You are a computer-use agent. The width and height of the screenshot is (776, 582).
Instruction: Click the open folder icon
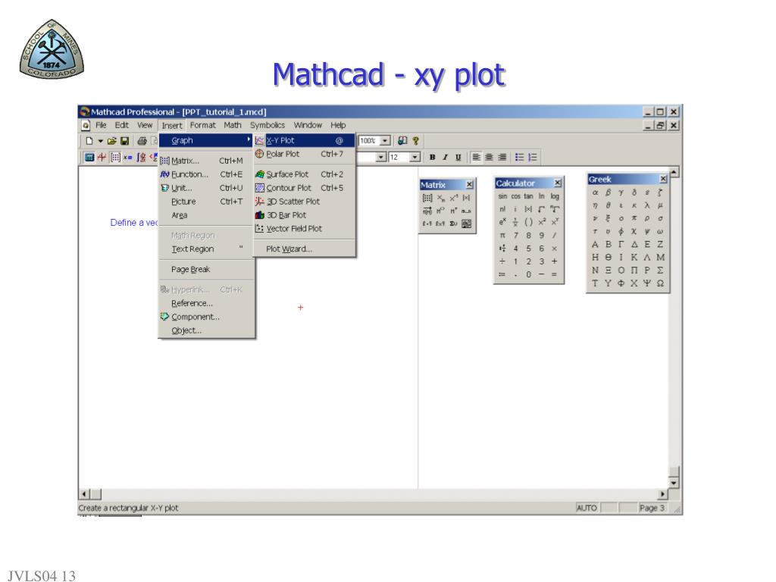click(x=112, y=141)
